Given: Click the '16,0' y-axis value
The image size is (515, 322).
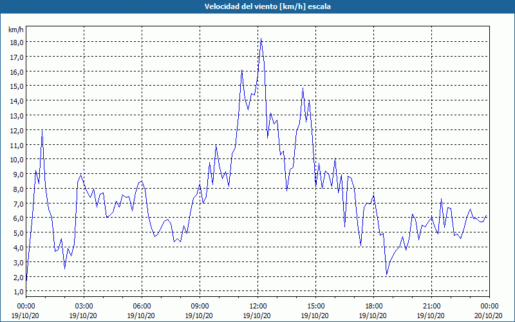Looking at the screenshot, I should coord(17,72).
